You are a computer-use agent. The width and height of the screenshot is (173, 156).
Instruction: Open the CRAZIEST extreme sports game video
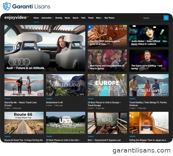(107, 36)
